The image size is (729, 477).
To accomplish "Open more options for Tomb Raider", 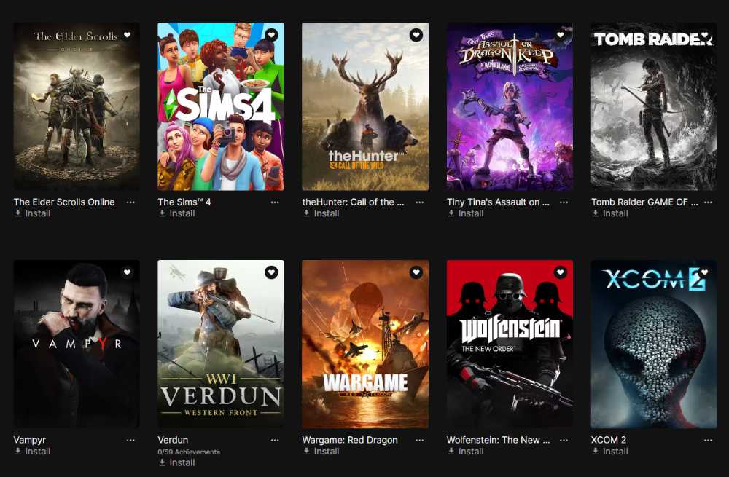I will 708,202.
